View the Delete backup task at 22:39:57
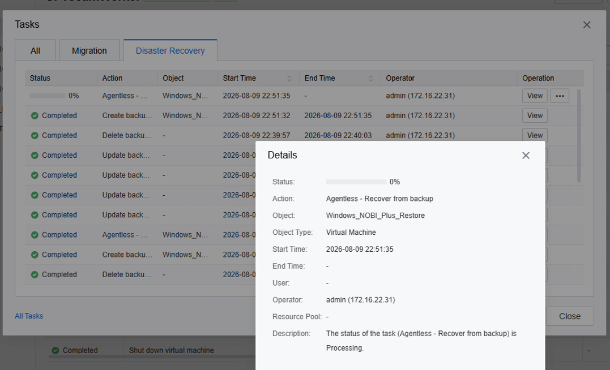The image size is (610, 370). pos(535,135)
